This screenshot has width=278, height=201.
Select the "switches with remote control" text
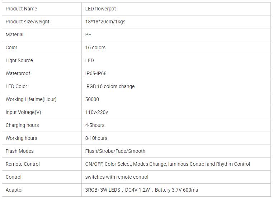pos(117,177)
